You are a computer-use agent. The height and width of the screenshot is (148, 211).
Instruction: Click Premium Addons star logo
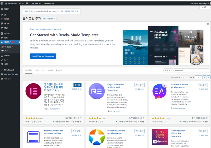point(97,137)
